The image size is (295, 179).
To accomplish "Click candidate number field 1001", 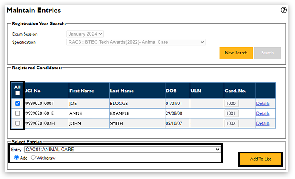I will click(232, 113).
